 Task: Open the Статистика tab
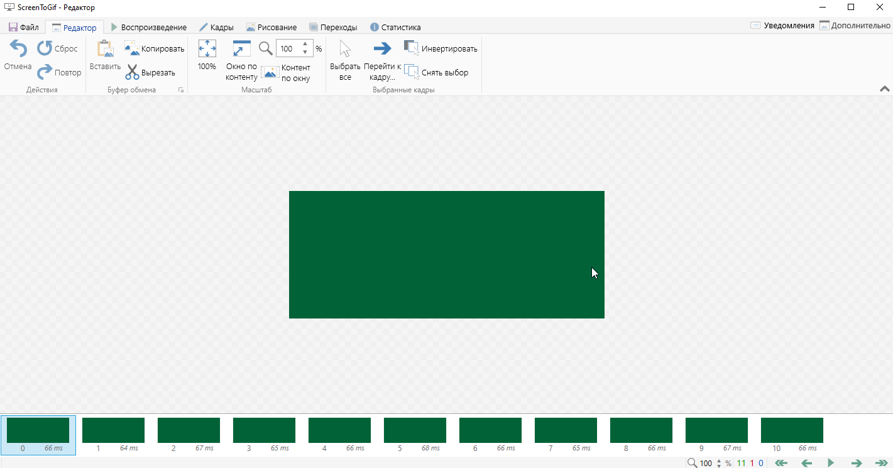pyautogui.click(x=395, y=27)
